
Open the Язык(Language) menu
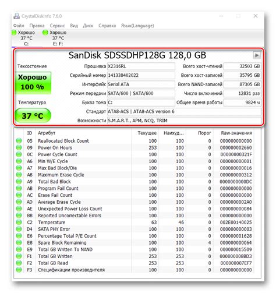(137, 26)
